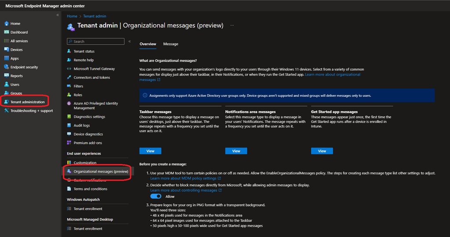Click the Endpoint security shield icon
Screen dimensions: 450x237
tap(7, 67)
